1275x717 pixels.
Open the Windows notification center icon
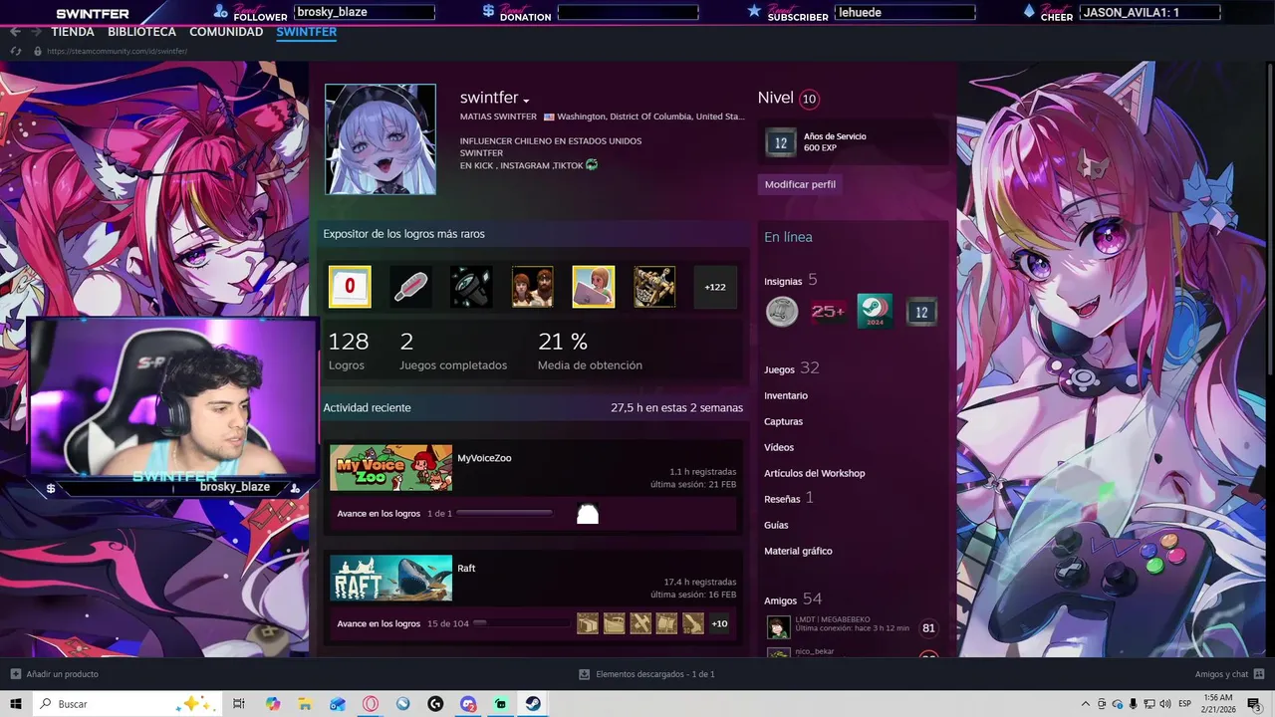coord(1254,704)
